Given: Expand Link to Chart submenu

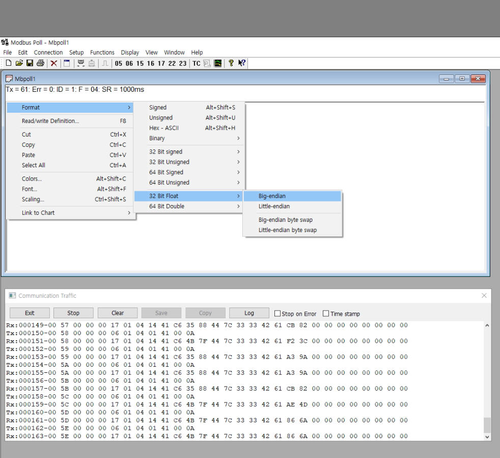Looking at the screenshot, I should click(129, 213).
